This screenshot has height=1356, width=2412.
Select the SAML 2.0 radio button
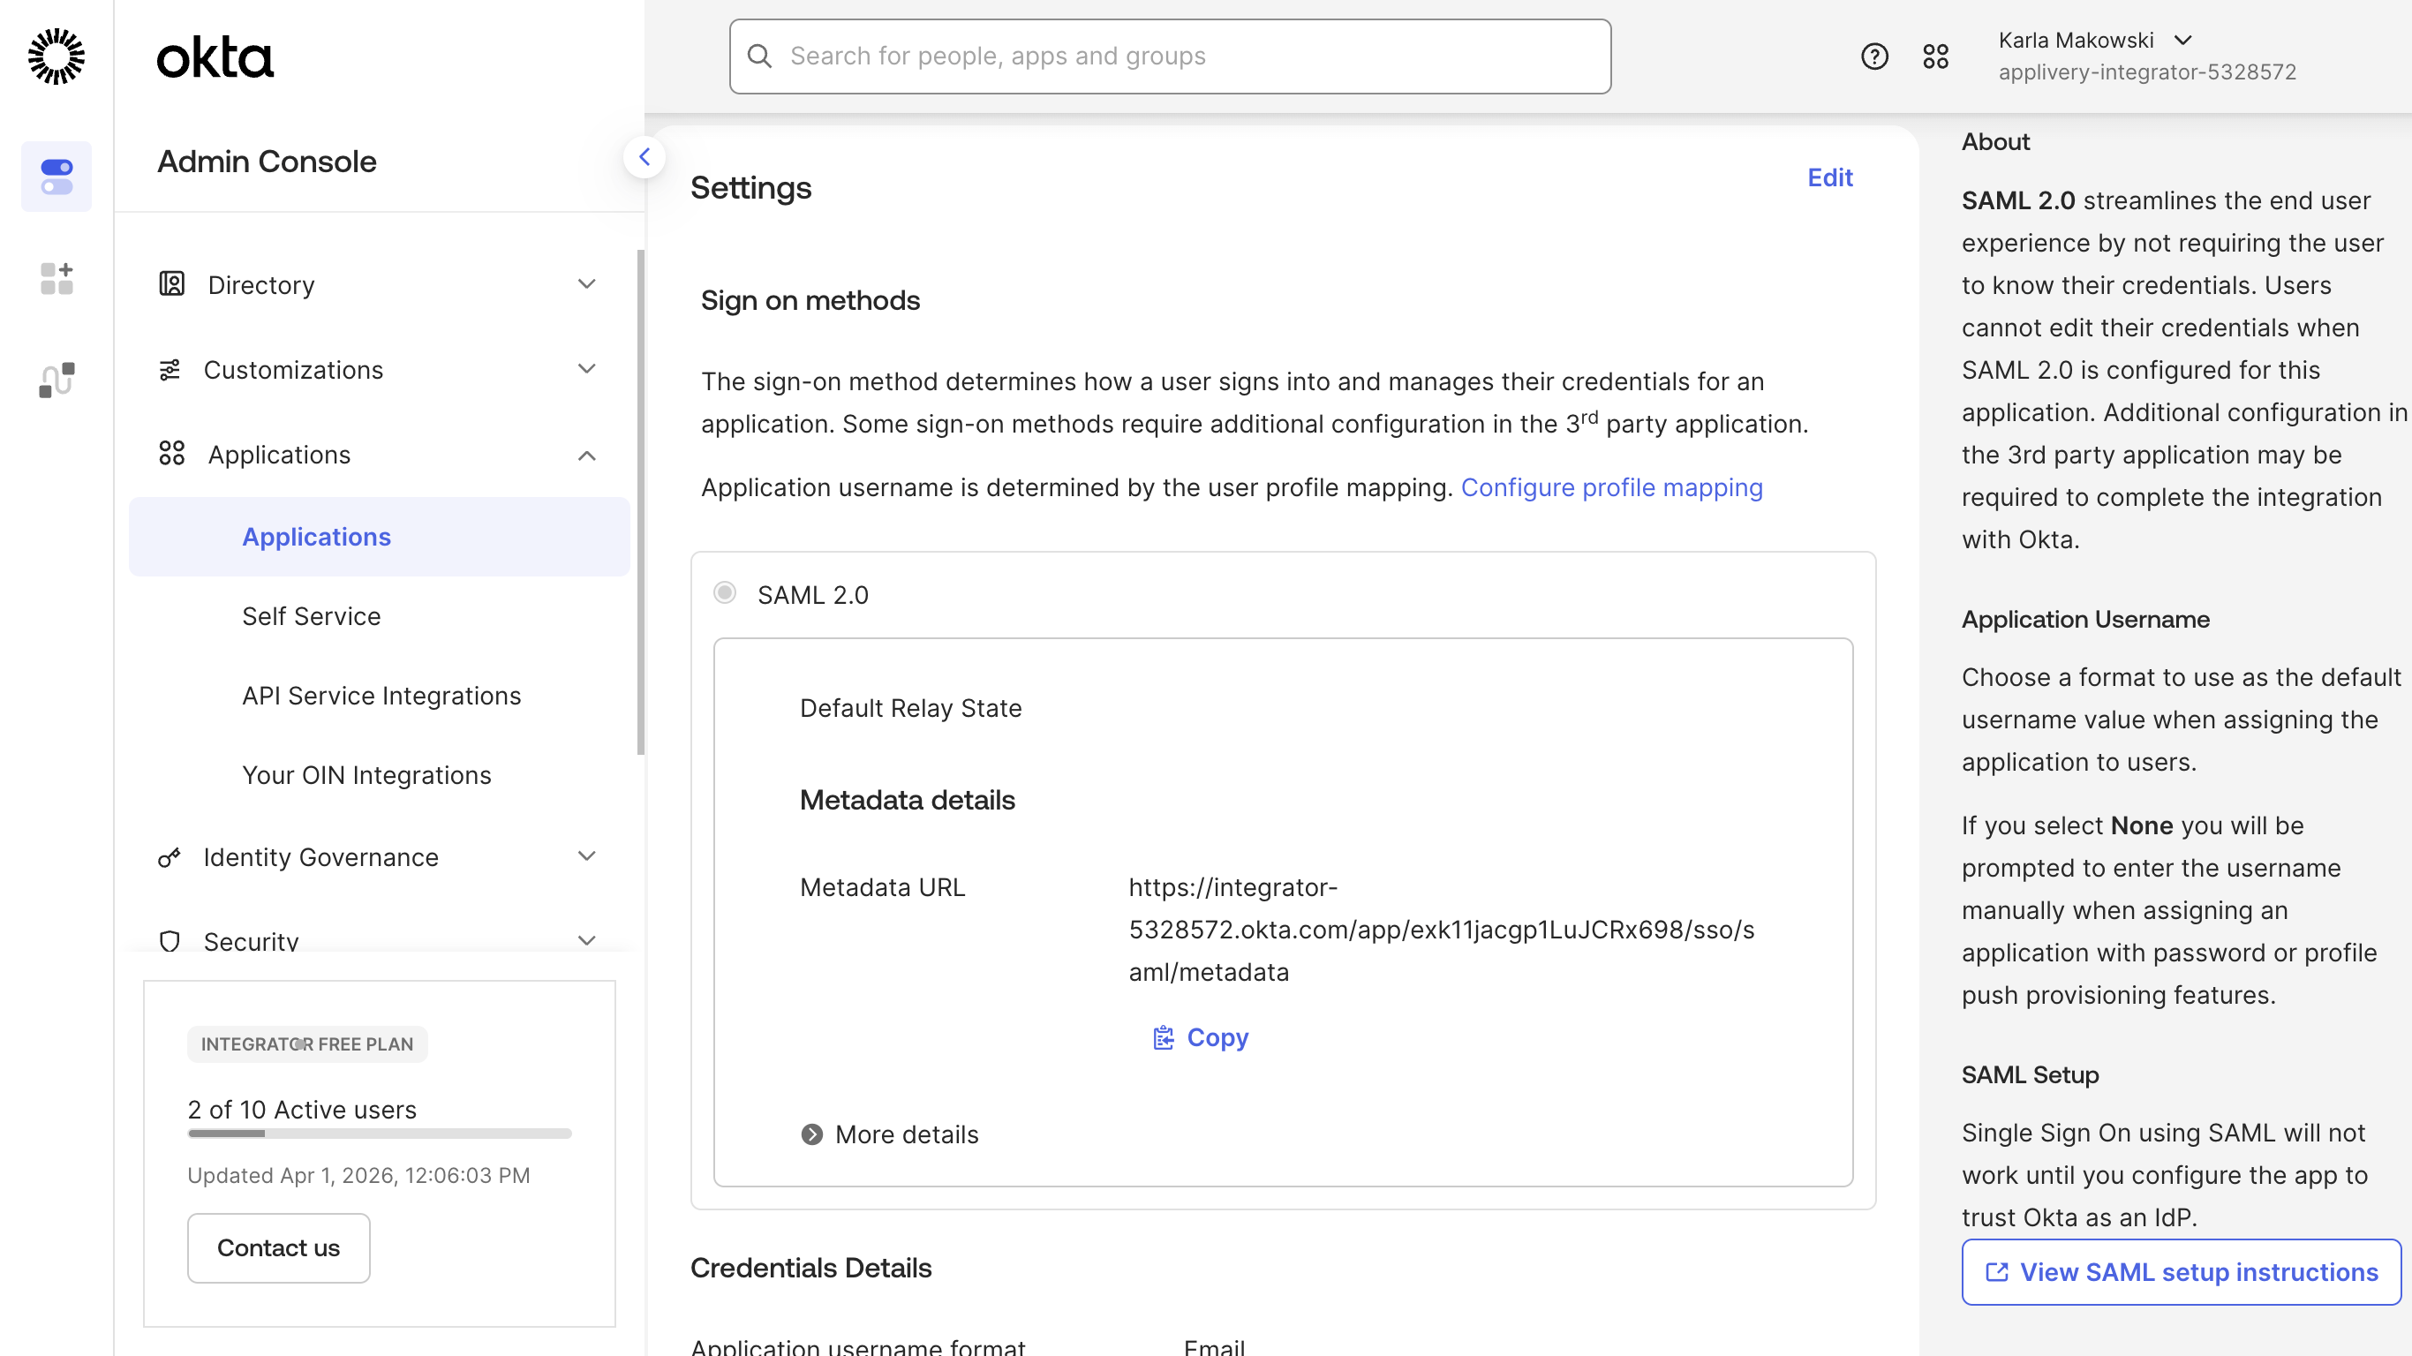pos(725,592)
